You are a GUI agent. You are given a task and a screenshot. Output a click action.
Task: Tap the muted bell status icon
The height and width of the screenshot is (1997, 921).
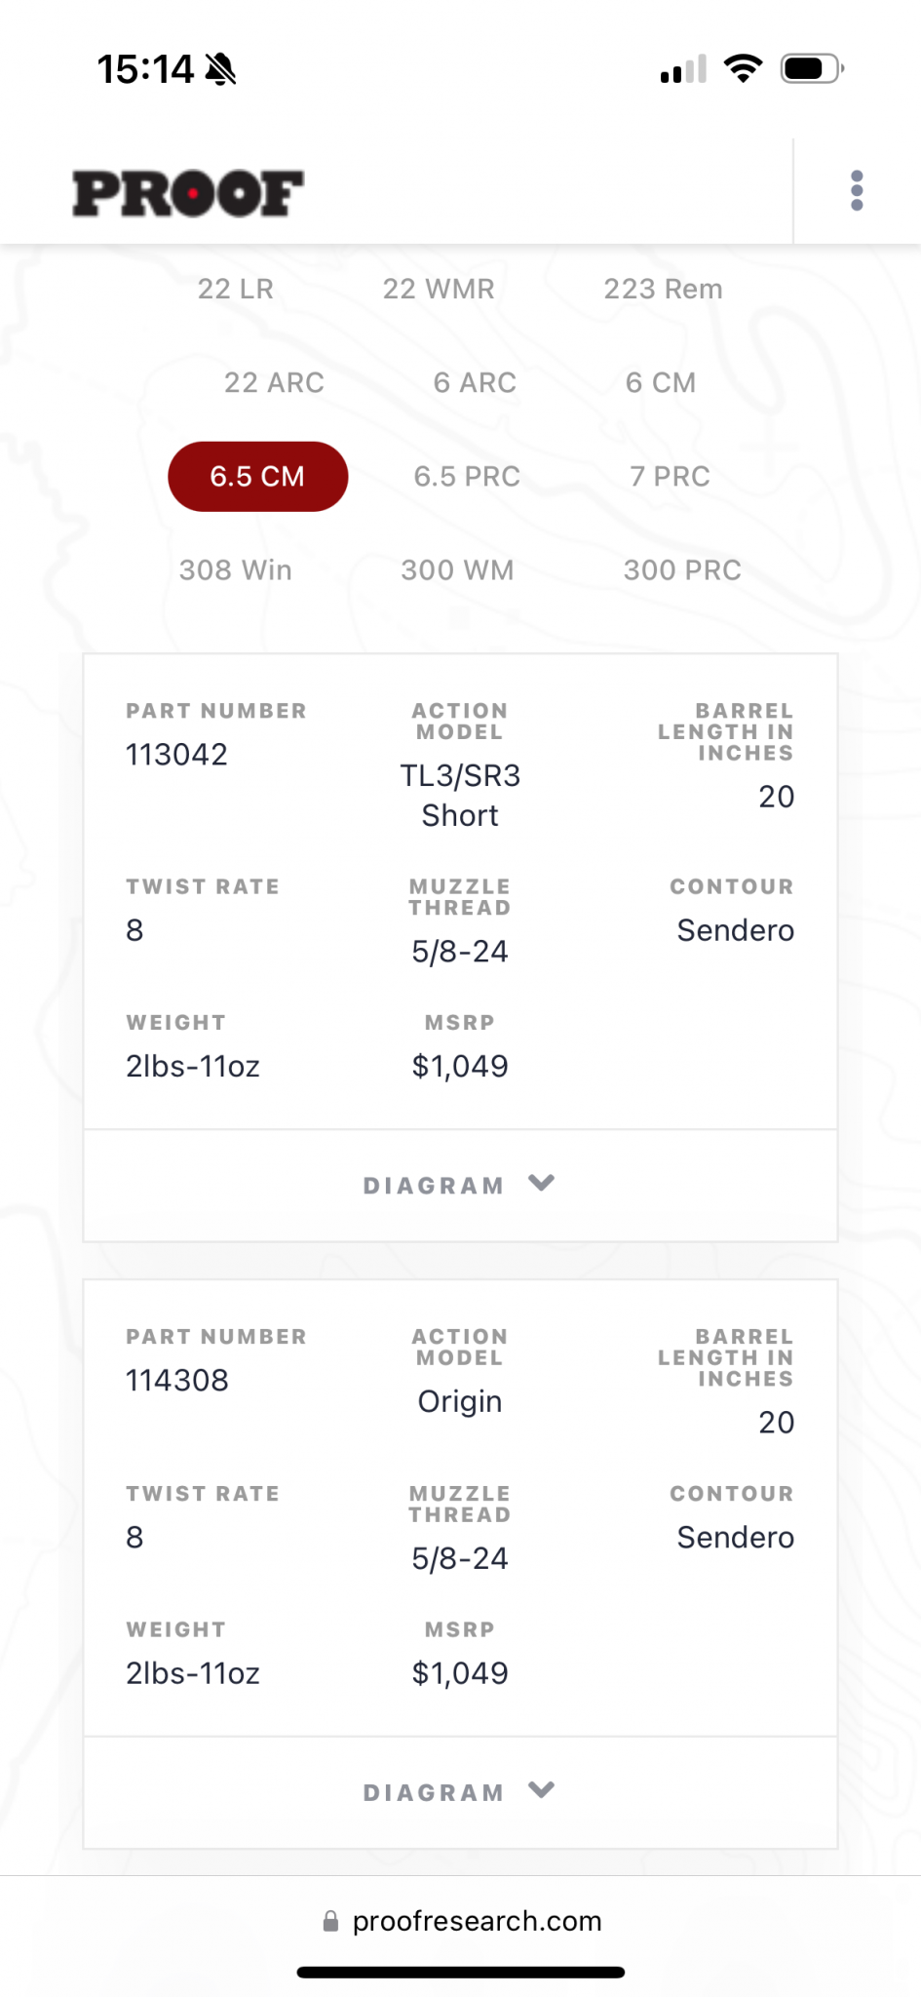[221, 69]
